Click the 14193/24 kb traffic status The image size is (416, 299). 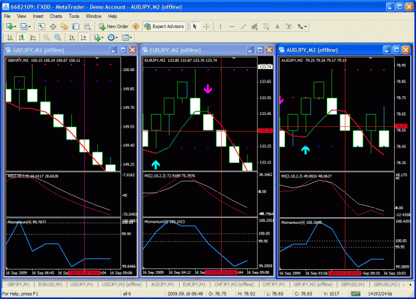(380, 294)
